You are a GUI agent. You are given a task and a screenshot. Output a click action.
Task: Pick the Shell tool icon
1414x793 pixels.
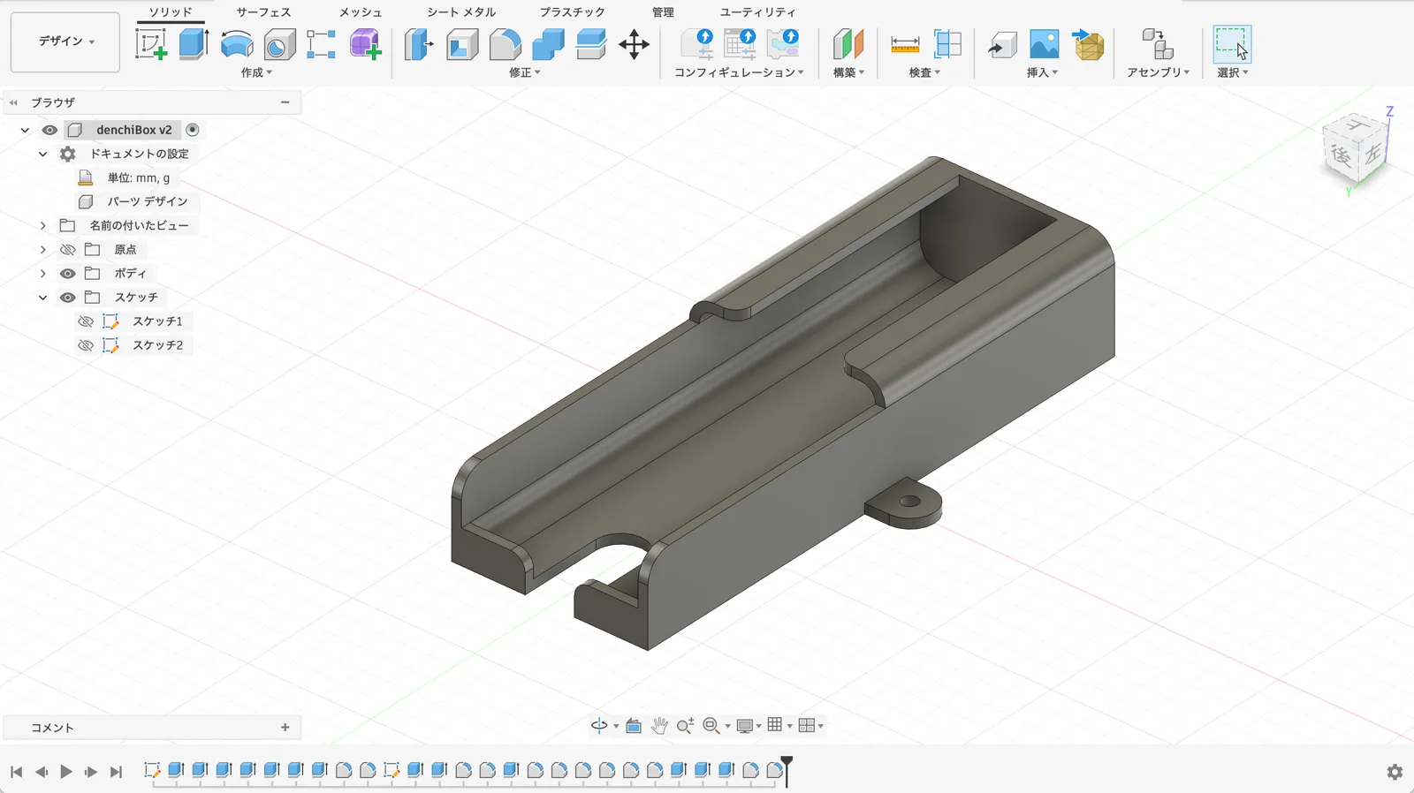[x=461, y=44]
